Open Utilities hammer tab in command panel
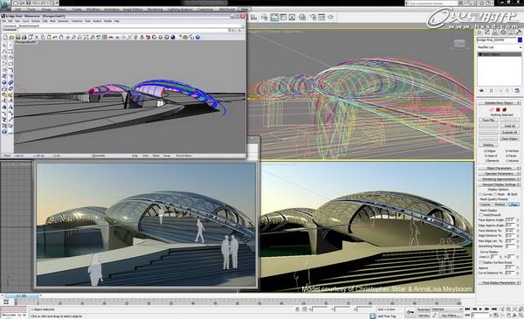This screenshot has height=319, width=524. (519, 32)
